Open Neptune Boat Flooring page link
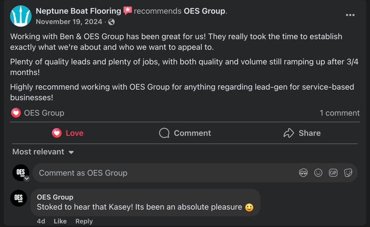This screenshot has height=227, width=370. point(79,11)
